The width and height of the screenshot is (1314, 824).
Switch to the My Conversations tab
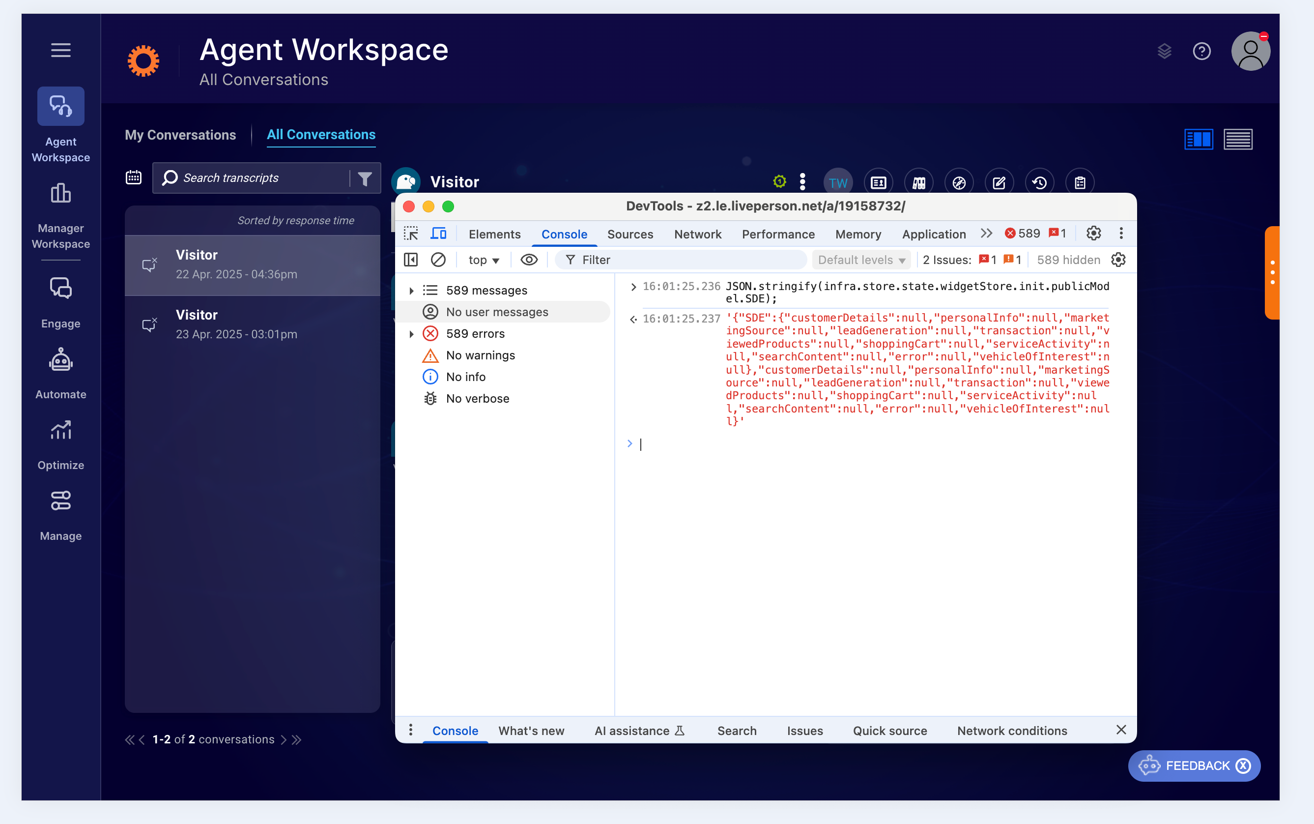click(180, 135)
